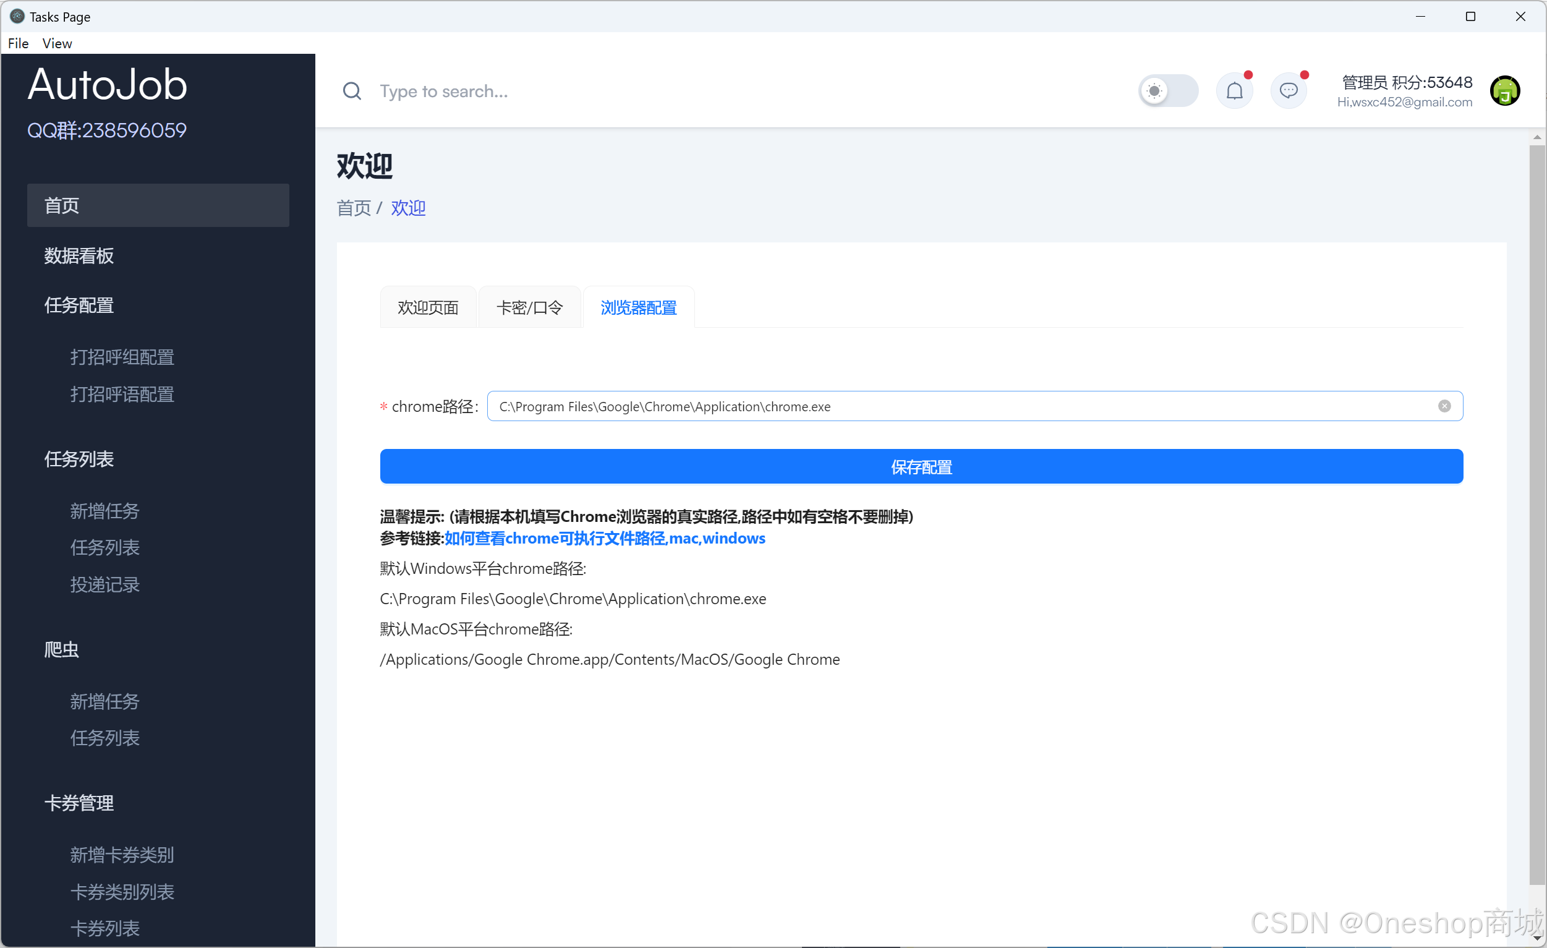The height and width of the screenshot is (948, 1547).
Task: Click the page vertical scrollbar
Action: click(x=1536, y=515)
